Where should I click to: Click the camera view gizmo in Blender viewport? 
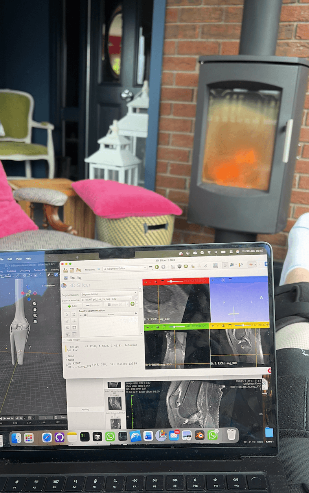click(35, 315)
